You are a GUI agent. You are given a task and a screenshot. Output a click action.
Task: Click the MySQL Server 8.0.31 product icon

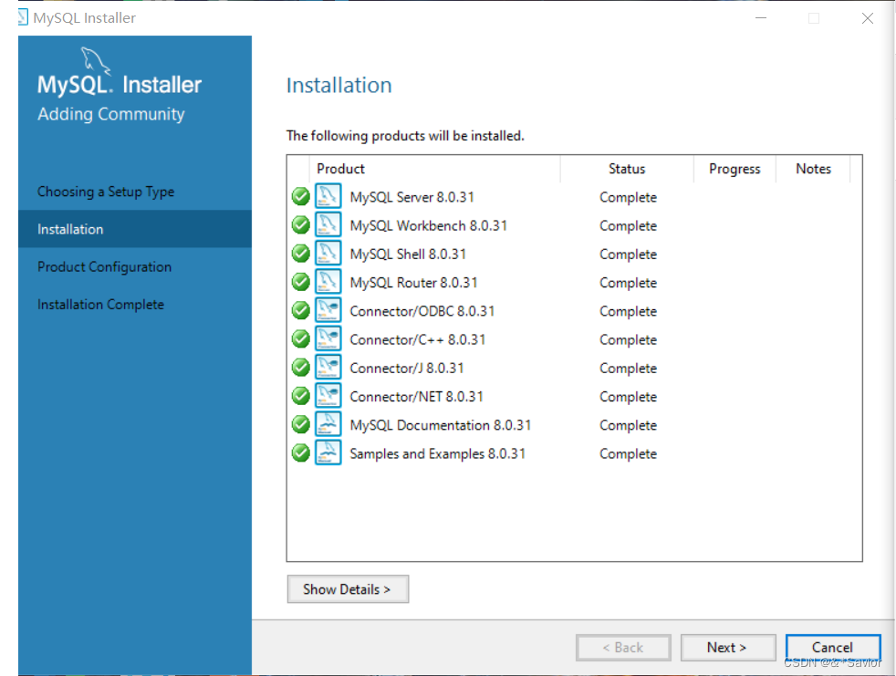click(x=328, y=196)
